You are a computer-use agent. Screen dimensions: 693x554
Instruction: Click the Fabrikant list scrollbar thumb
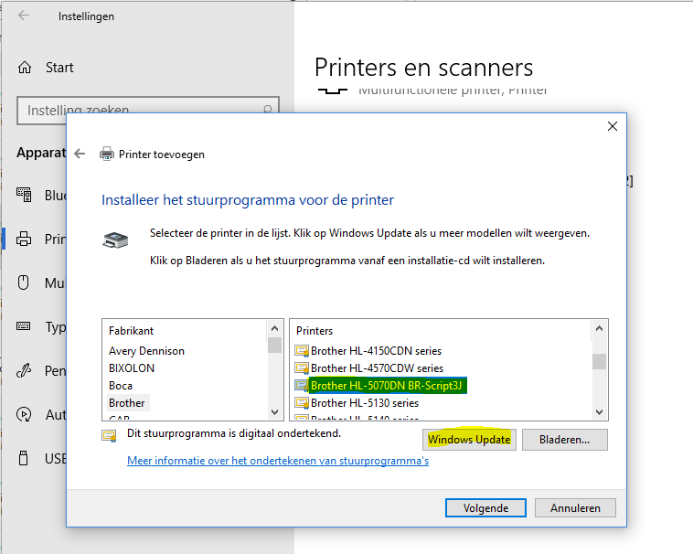(x=274, y=345)
